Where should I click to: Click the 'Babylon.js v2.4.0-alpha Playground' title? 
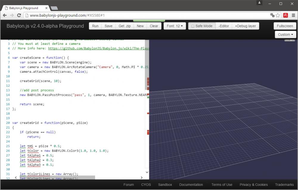point(45,26)
